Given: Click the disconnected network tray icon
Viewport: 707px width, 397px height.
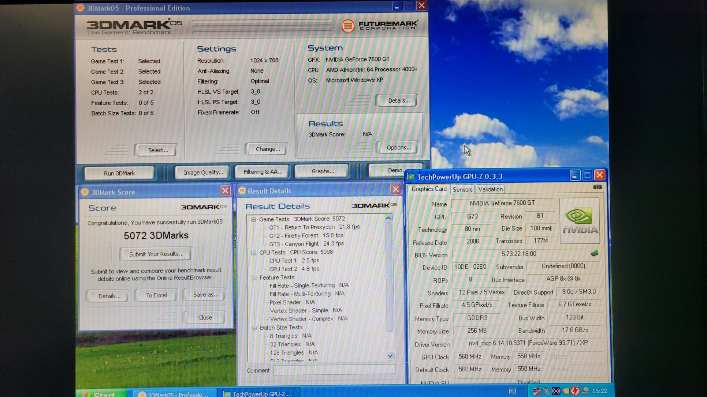Looking at the screenshot, I should 537,391.
